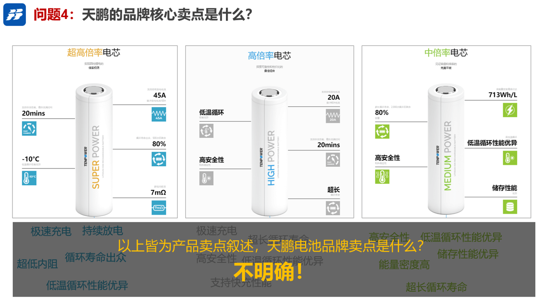Click the yellow 不明确！ text

point(269,272)
